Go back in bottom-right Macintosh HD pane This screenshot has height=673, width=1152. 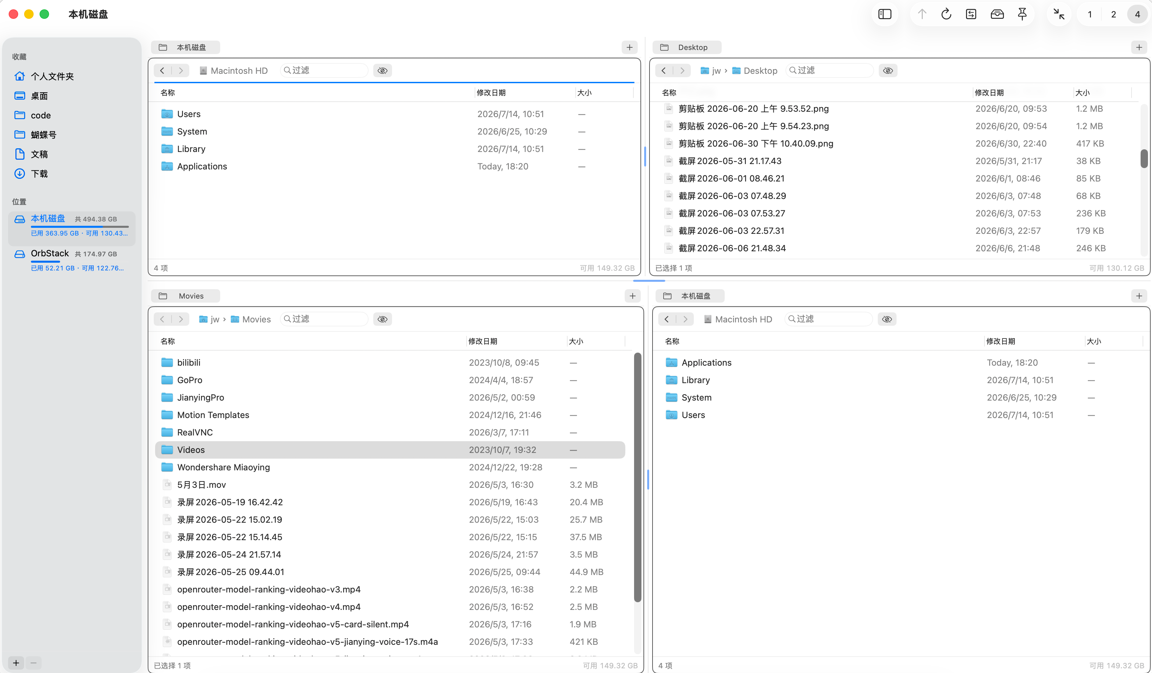point(667,319)
